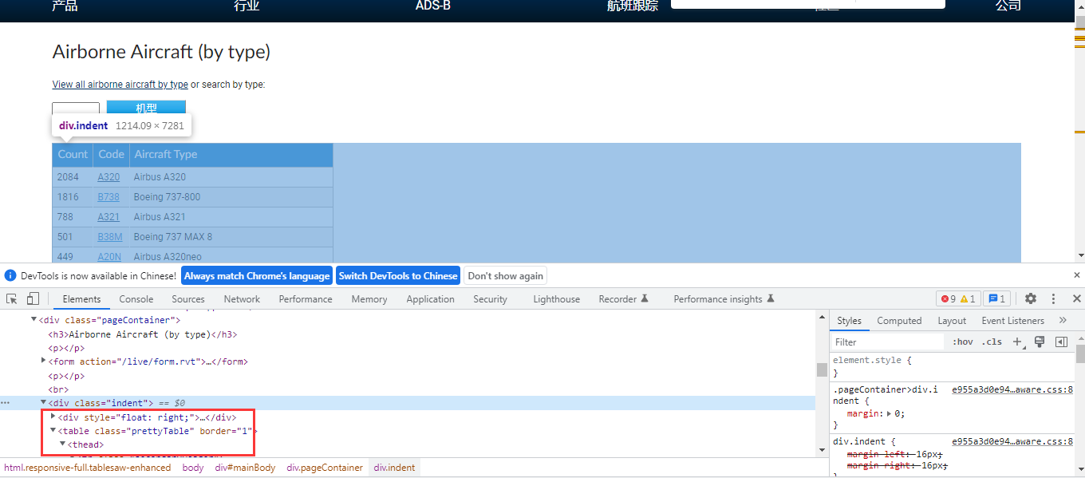This screenshot has width=1085, height=478.
Task: Select the div#mainBody breadcrumb
Action: [x=245, y=468]
